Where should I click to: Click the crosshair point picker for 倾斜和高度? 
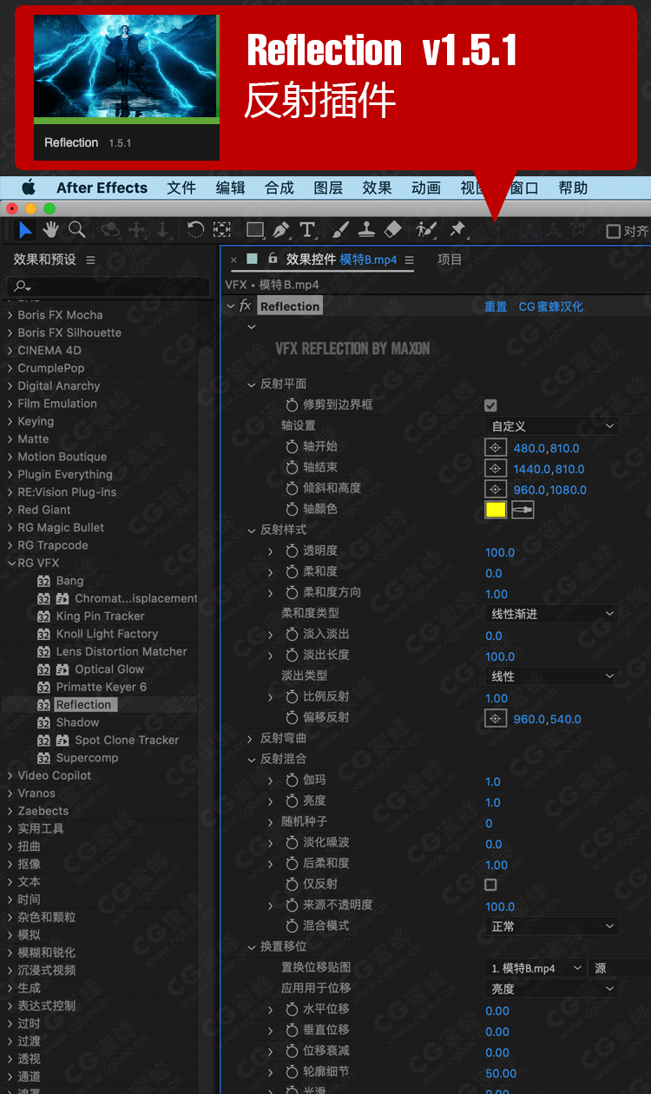point(496,490)
